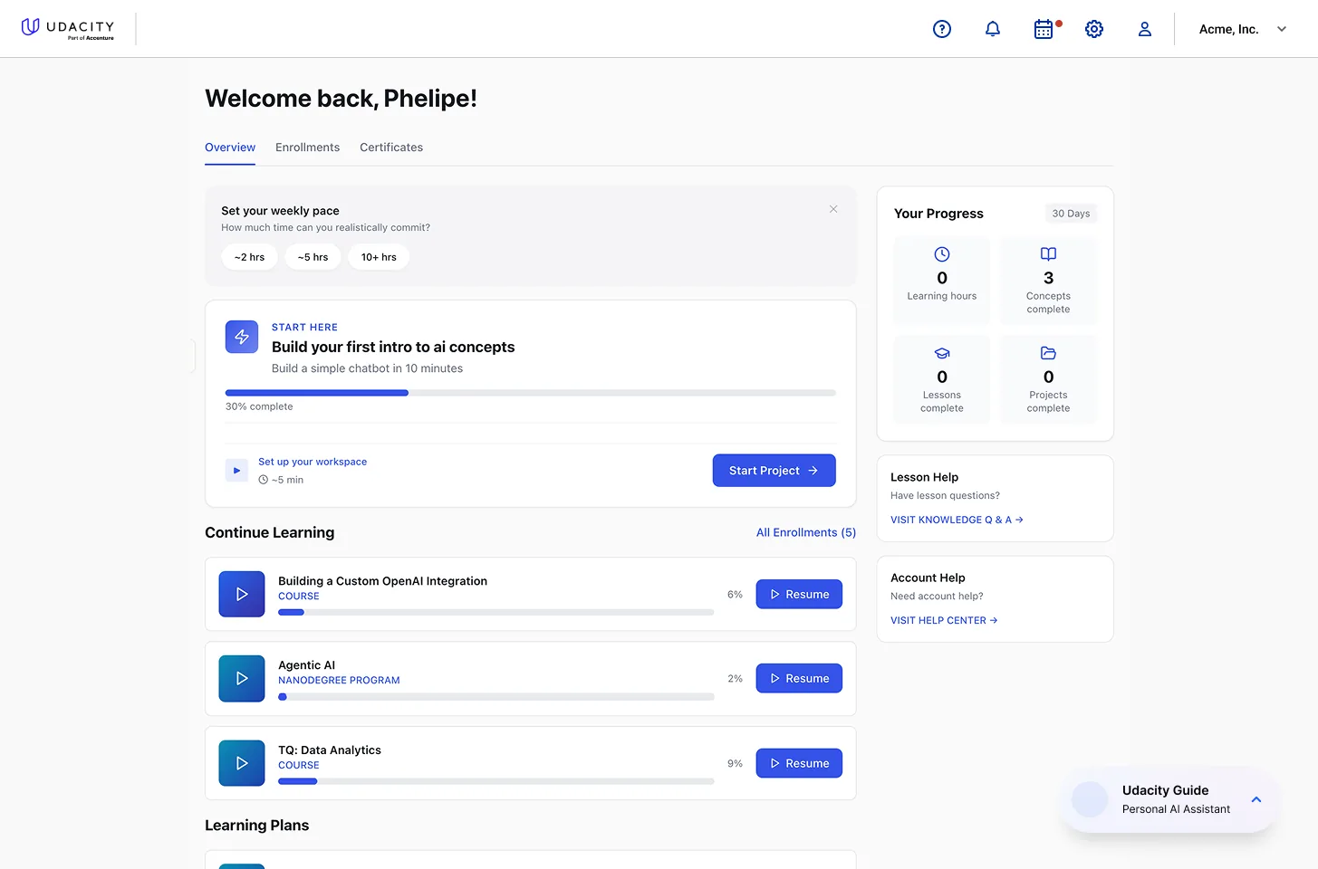The image size is (1318, 869).
Task: Expand the Udacity Guide assistant chevron
Action: click(x=1256, y=799)
